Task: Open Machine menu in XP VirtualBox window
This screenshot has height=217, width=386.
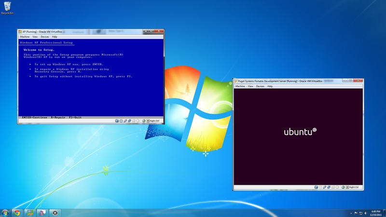Action: click(x=25, y=37)
